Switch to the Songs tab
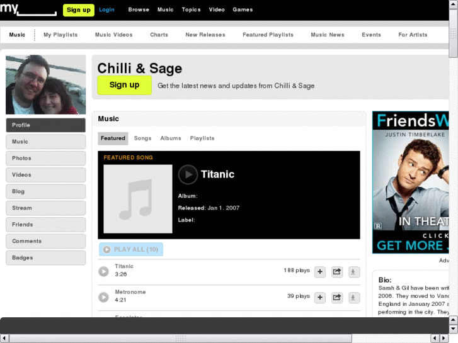The image size is (458, 343). tap(142, 138)
